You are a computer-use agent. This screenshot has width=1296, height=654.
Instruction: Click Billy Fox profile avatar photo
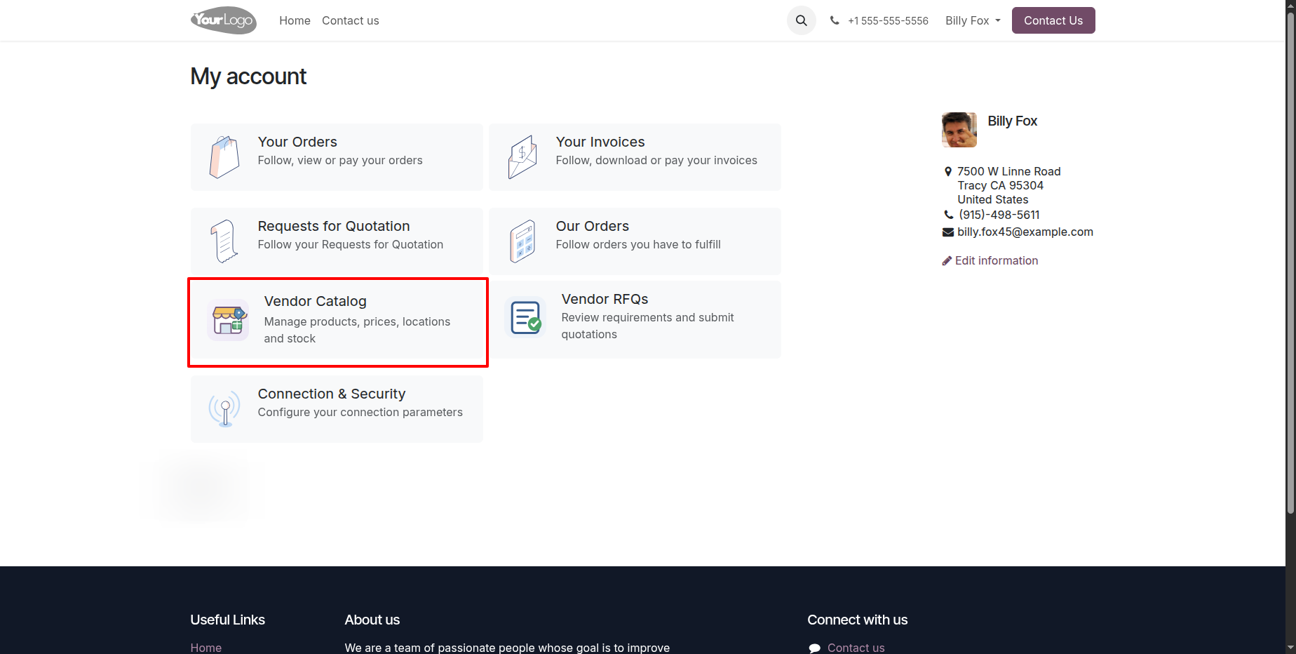click(x=959, y=130)
